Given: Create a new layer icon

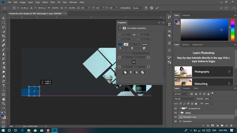Looking at the screenshot, I should (227, 126).
